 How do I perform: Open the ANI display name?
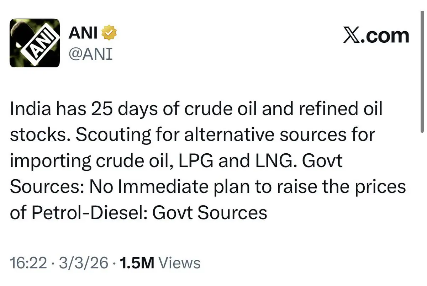(83, 33)
